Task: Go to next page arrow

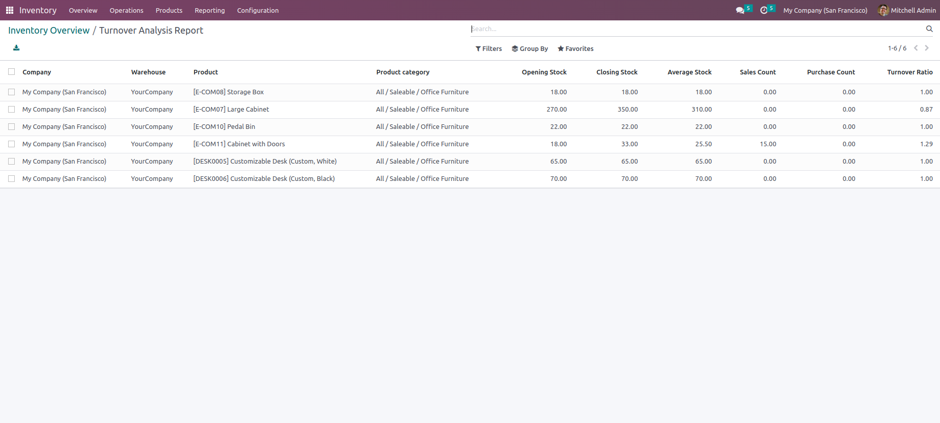Action: click(927, 48)
